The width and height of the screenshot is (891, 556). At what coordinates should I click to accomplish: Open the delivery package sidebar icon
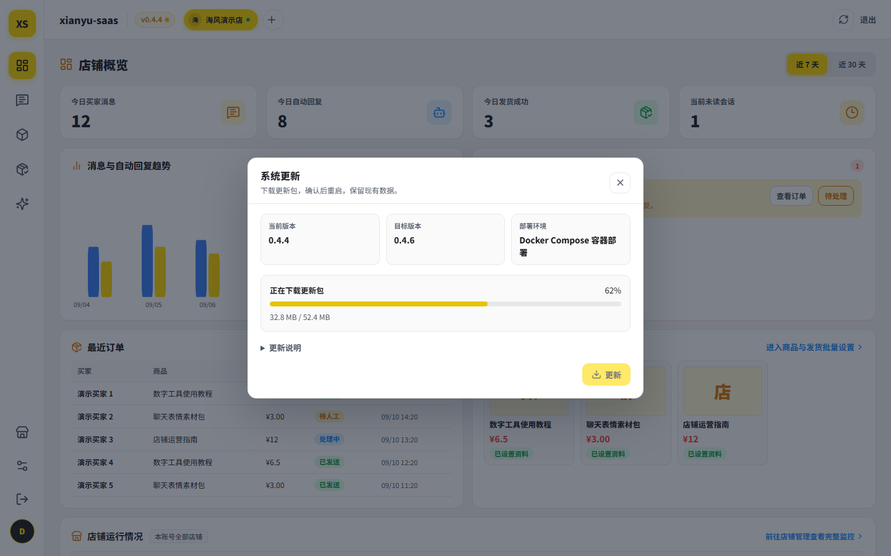coord(22,169)
